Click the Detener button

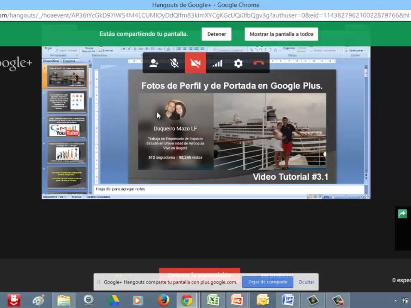pos(216,34)
